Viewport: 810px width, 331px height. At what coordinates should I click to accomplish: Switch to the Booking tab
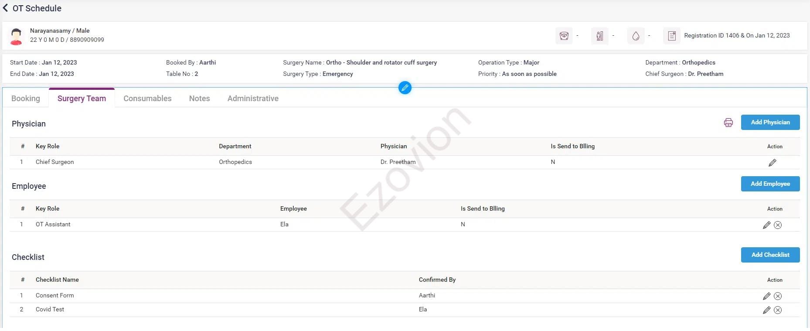click(26, 99)
